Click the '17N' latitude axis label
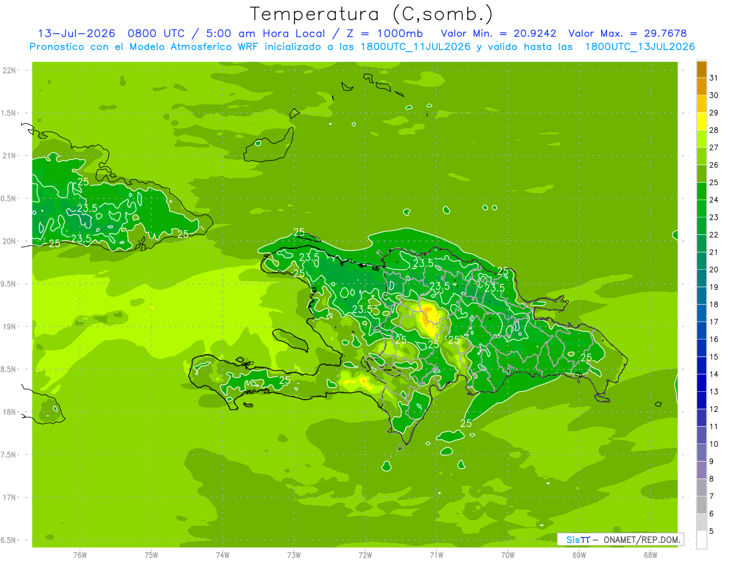 point(10,497)
